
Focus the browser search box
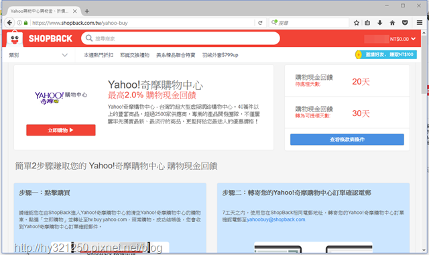coord(309,23)
